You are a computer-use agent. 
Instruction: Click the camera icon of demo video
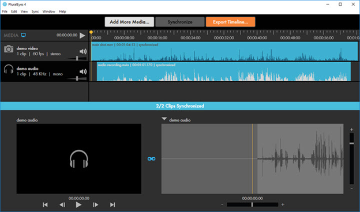[x=9, y=49]
